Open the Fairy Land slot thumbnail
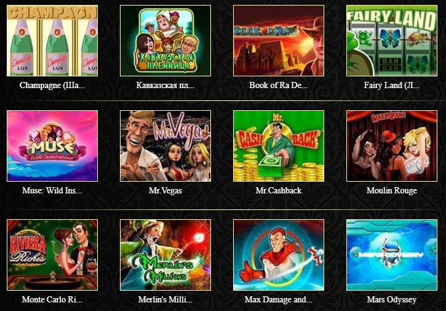 click(x=392, y=41)
